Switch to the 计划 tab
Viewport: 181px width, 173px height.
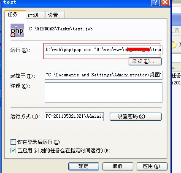pyautogui.click(x=35, y=15)
